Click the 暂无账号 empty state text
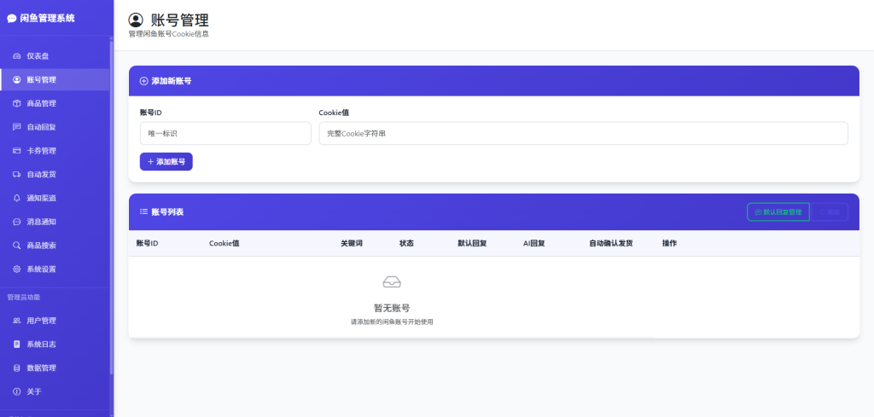The height and width of the screenshot is (417, 874). click(x=392, y=308)
